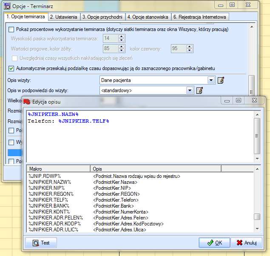Click editor scrollbar down arrow
The height and width of the screenshot is (256, 270).
(x=257, y=158)
